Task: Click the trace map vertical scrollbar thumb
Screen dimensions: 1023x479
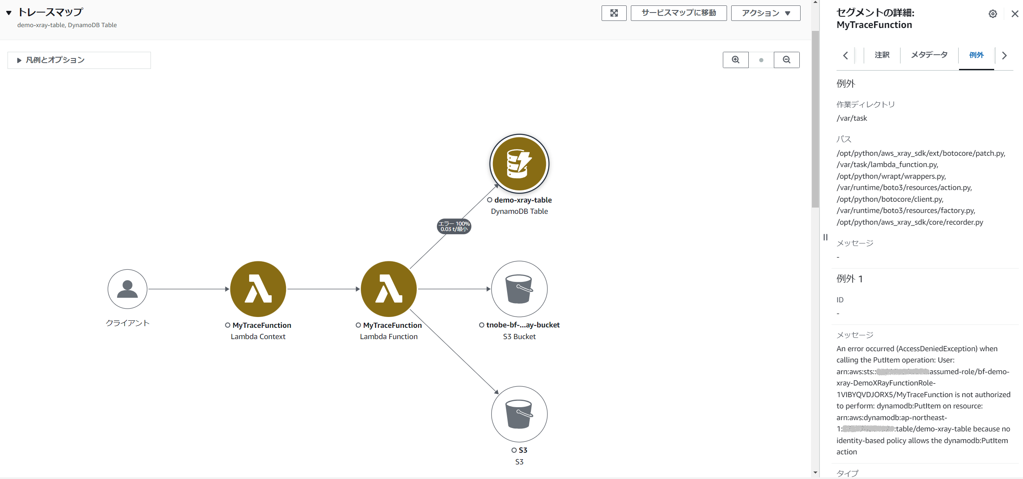Action: tap(815, 119)
